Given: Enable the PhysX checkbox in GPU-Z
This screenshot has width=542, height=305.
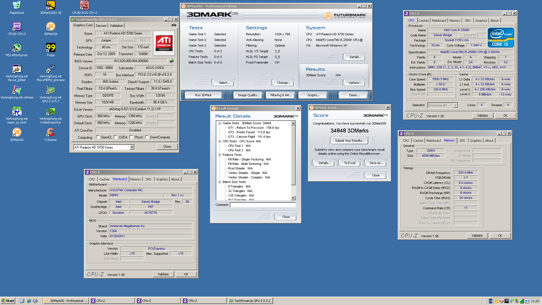Looking at the screenshot, I should pyautogui.click(x=131, y=137).
